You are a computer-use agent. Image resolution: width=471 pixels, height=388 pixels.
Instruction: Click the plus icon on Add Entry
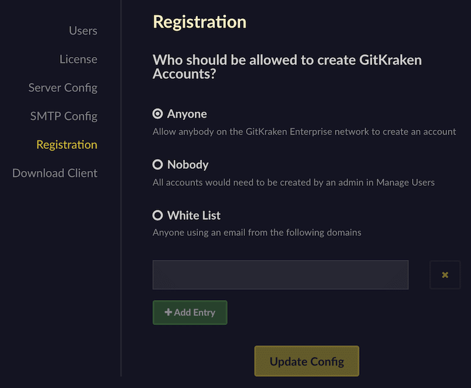(x=168, y=313)
